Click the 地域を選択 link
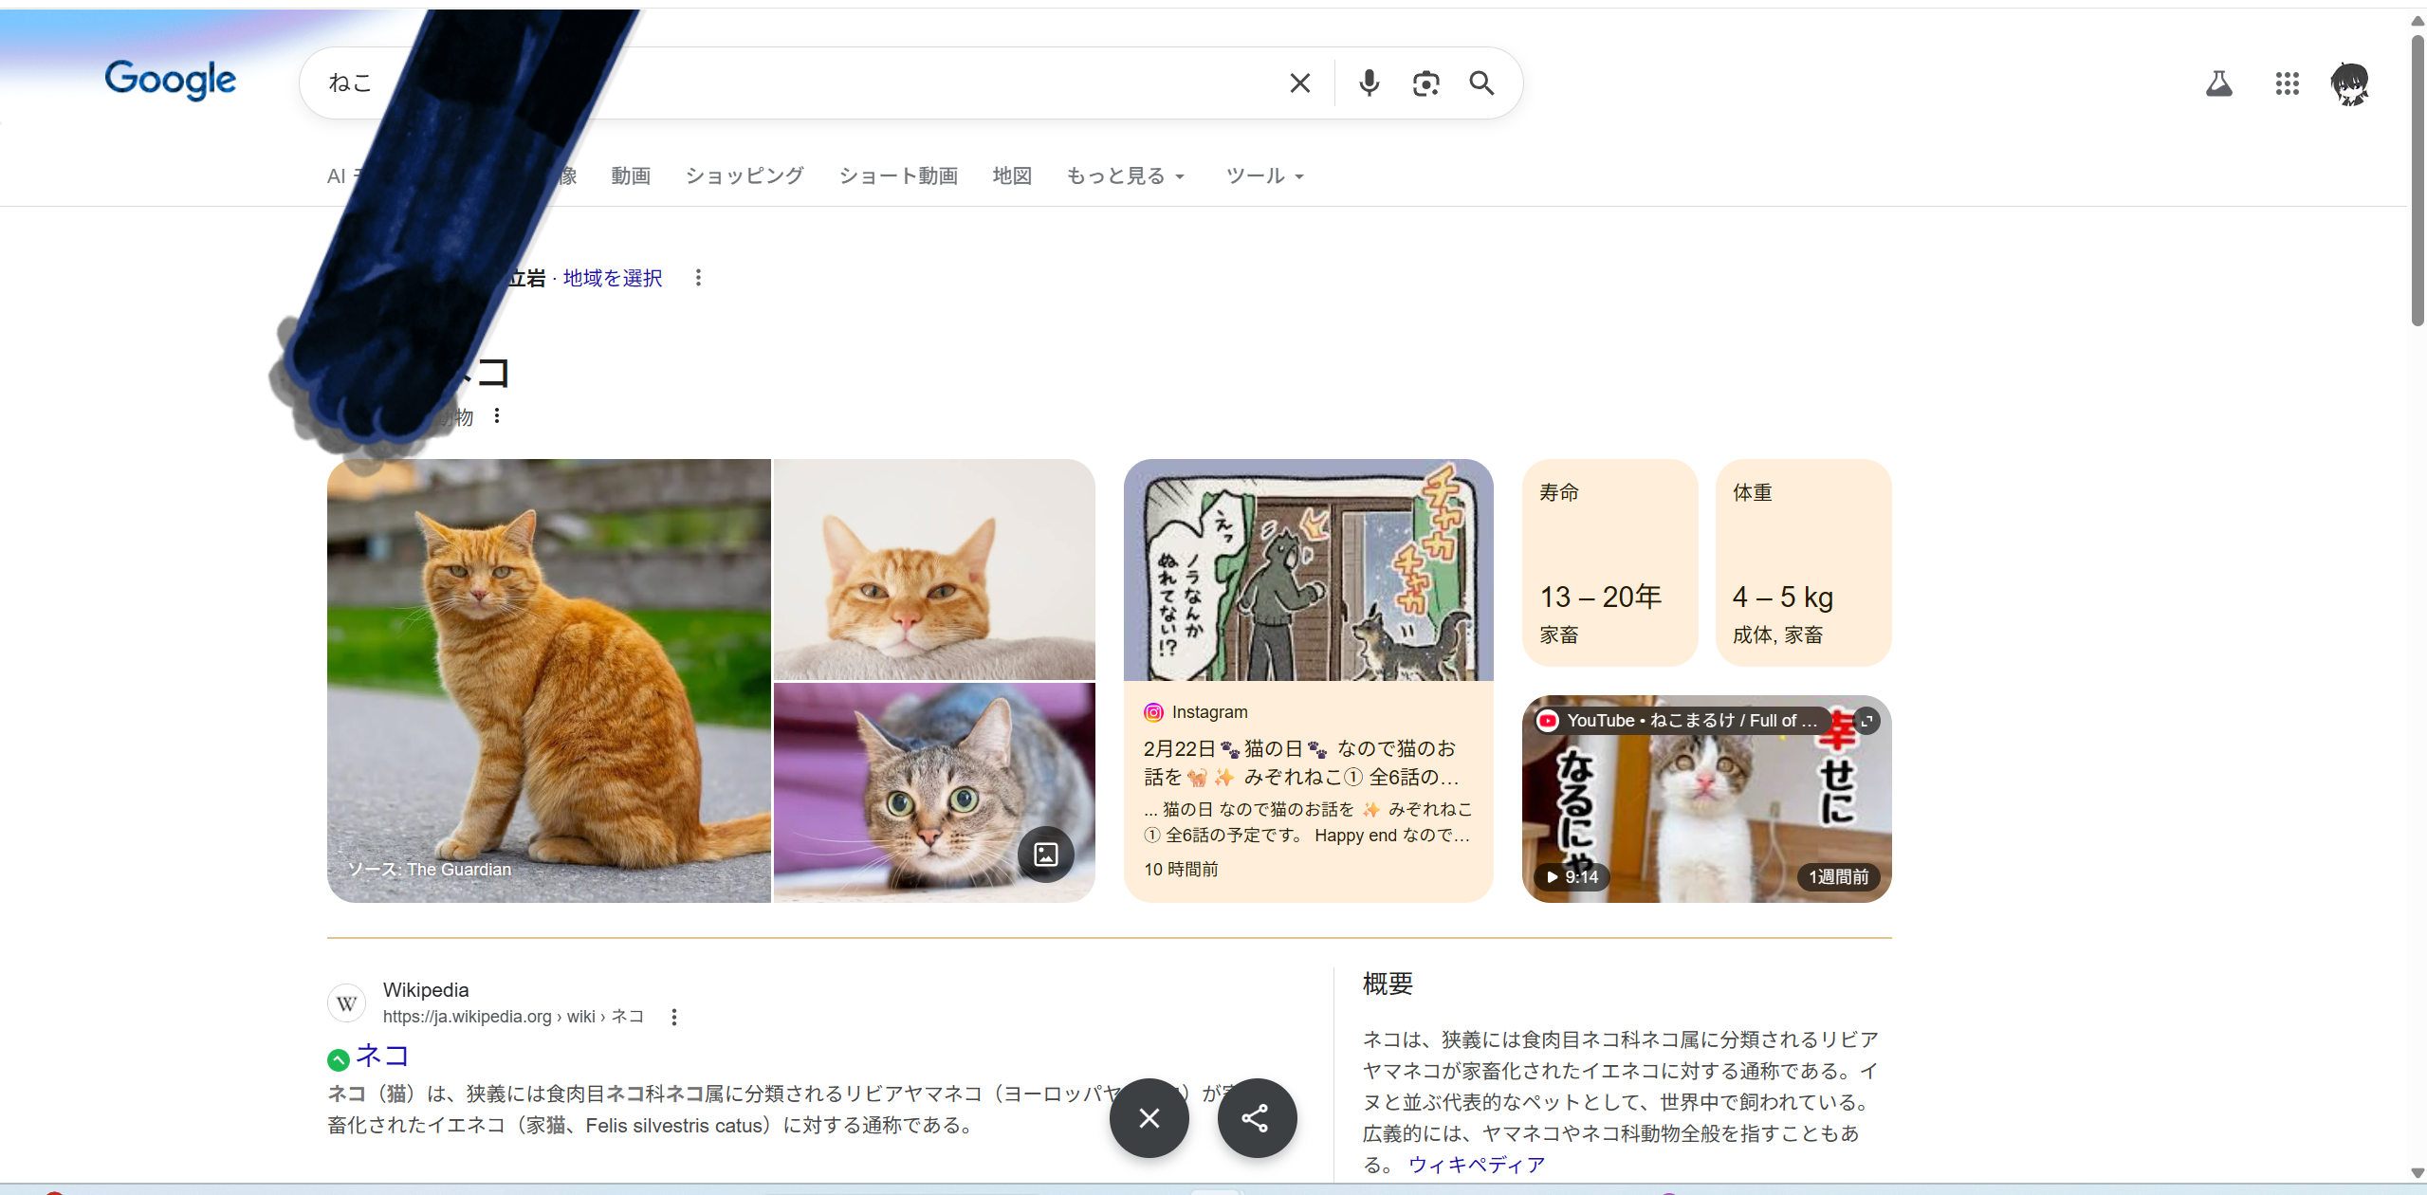This screenshot has width=2427, height=1195. coord(613,278)
